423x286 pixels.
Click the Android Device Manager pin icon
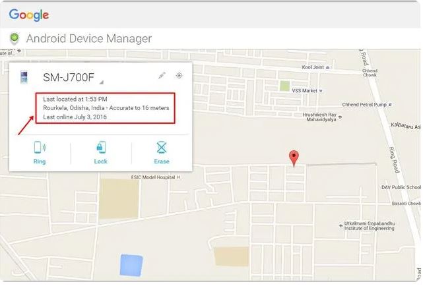click(x=15, y=38)
